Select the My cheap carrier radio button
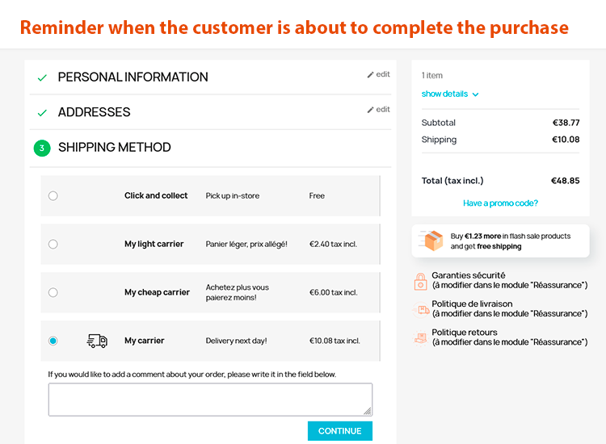606x444 pixels. [53, 292]
